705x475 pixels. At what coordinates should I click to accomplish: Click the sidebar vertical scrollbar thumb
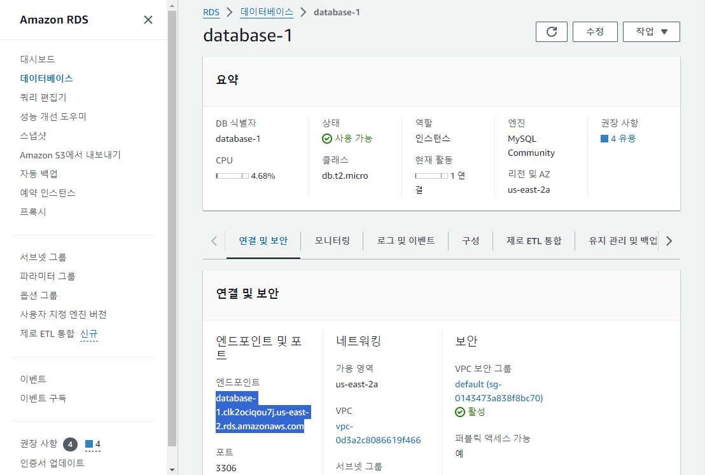click(172, 228)
